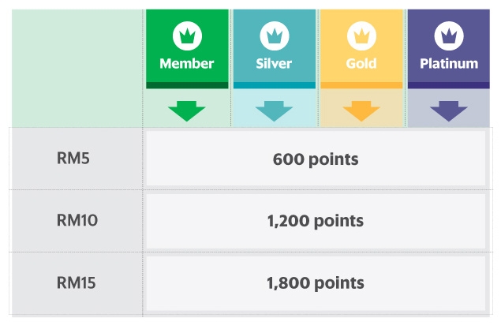Select the RM15 row label

pos(77,282)
